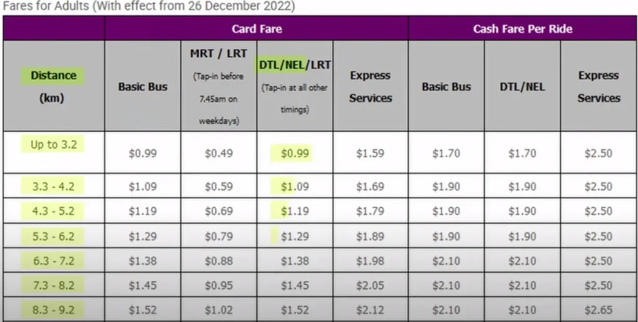Click the highlighted $0.99 DTL/NEL/LRT fare
The width and height of the screenshot is (638, 322).
[x=295, y=153]
